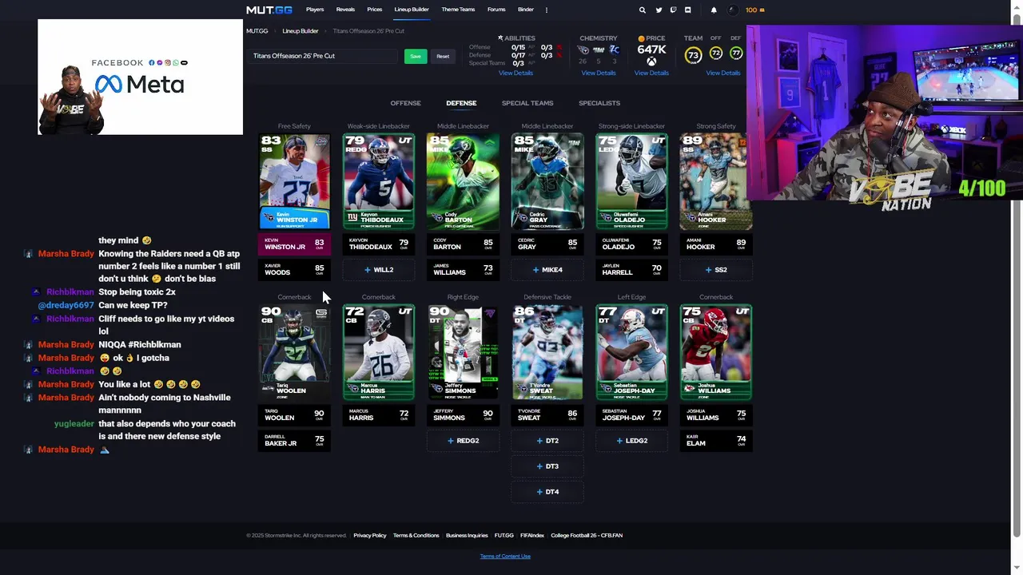This screenshot has height=575, width=1023.
Task: Switch to the Offense tab
Action: [x=405, y=103]
